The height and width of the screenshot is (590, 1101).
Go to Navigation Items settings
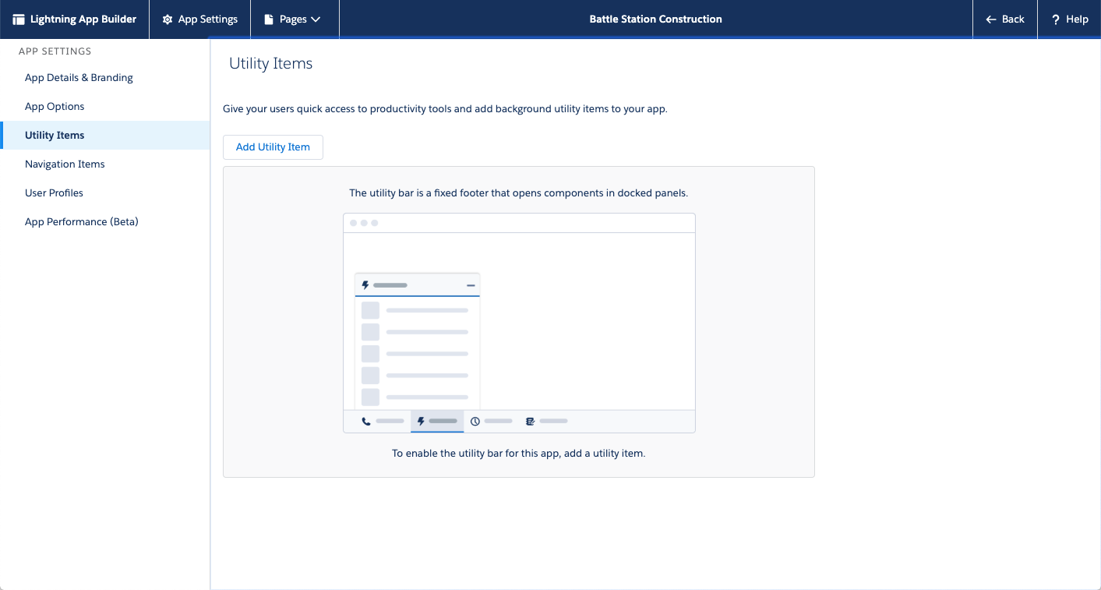[65, 164]
